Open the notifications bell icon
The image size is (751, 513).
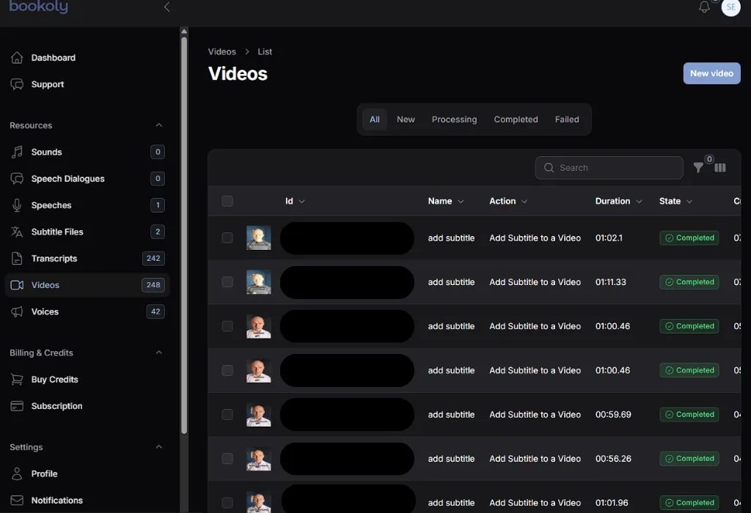(704, 7)
